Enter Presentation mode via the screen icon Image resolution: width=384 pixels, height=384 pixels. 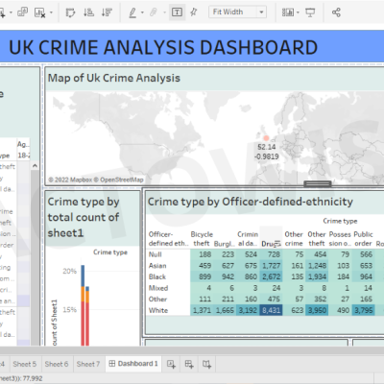coord(310,12)
